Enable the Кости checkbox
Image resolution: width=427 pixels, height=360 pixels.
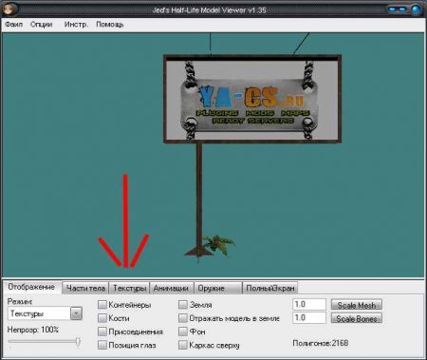(102, 318)
